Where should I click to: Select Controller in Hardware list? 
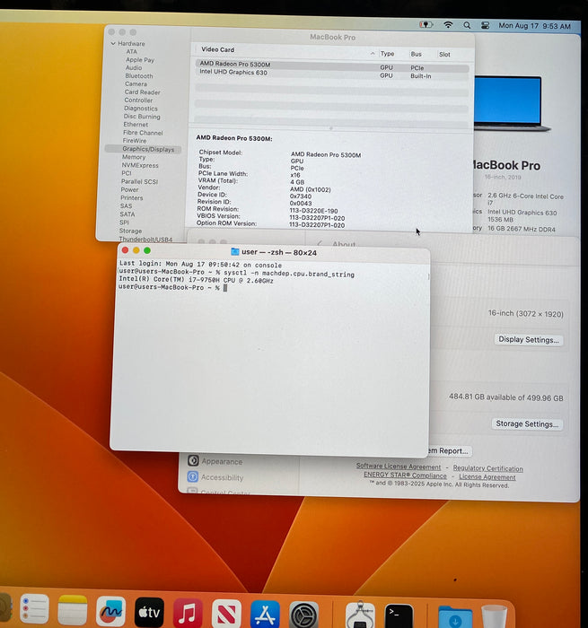tap(138, 100)
